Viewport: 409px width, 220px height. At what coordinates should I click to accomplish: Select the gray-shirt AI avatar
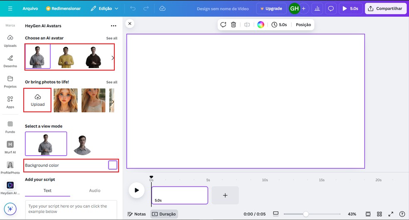pos(38,57)
